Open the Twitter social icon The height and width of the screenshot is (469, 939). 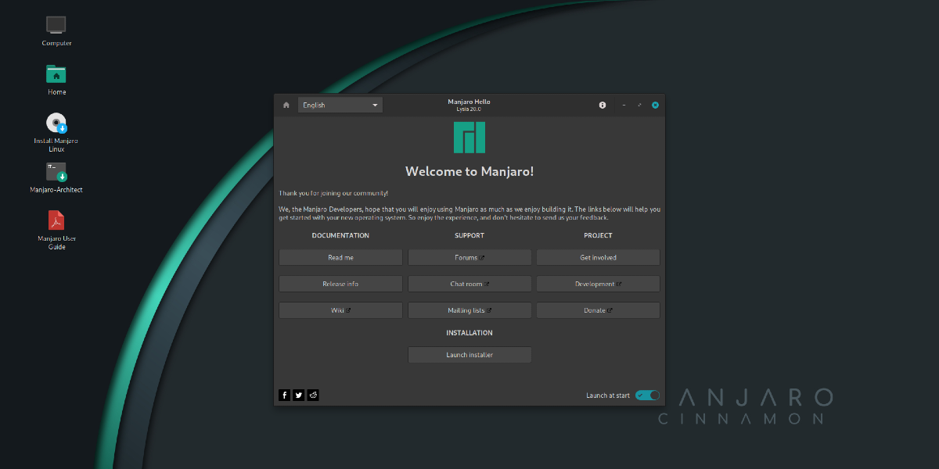coord(299,396)
